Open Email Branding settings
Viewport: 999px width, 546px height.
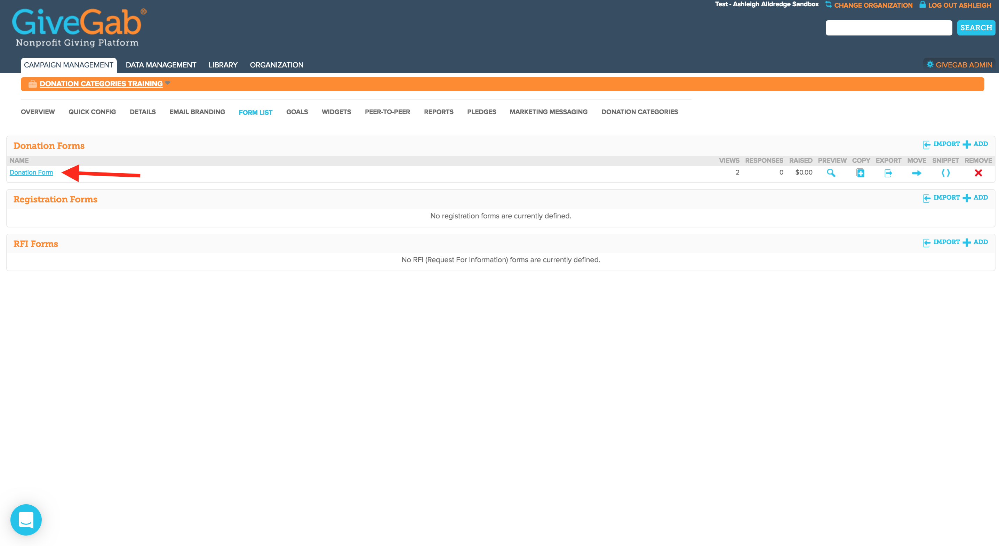(x=197, y=112)
